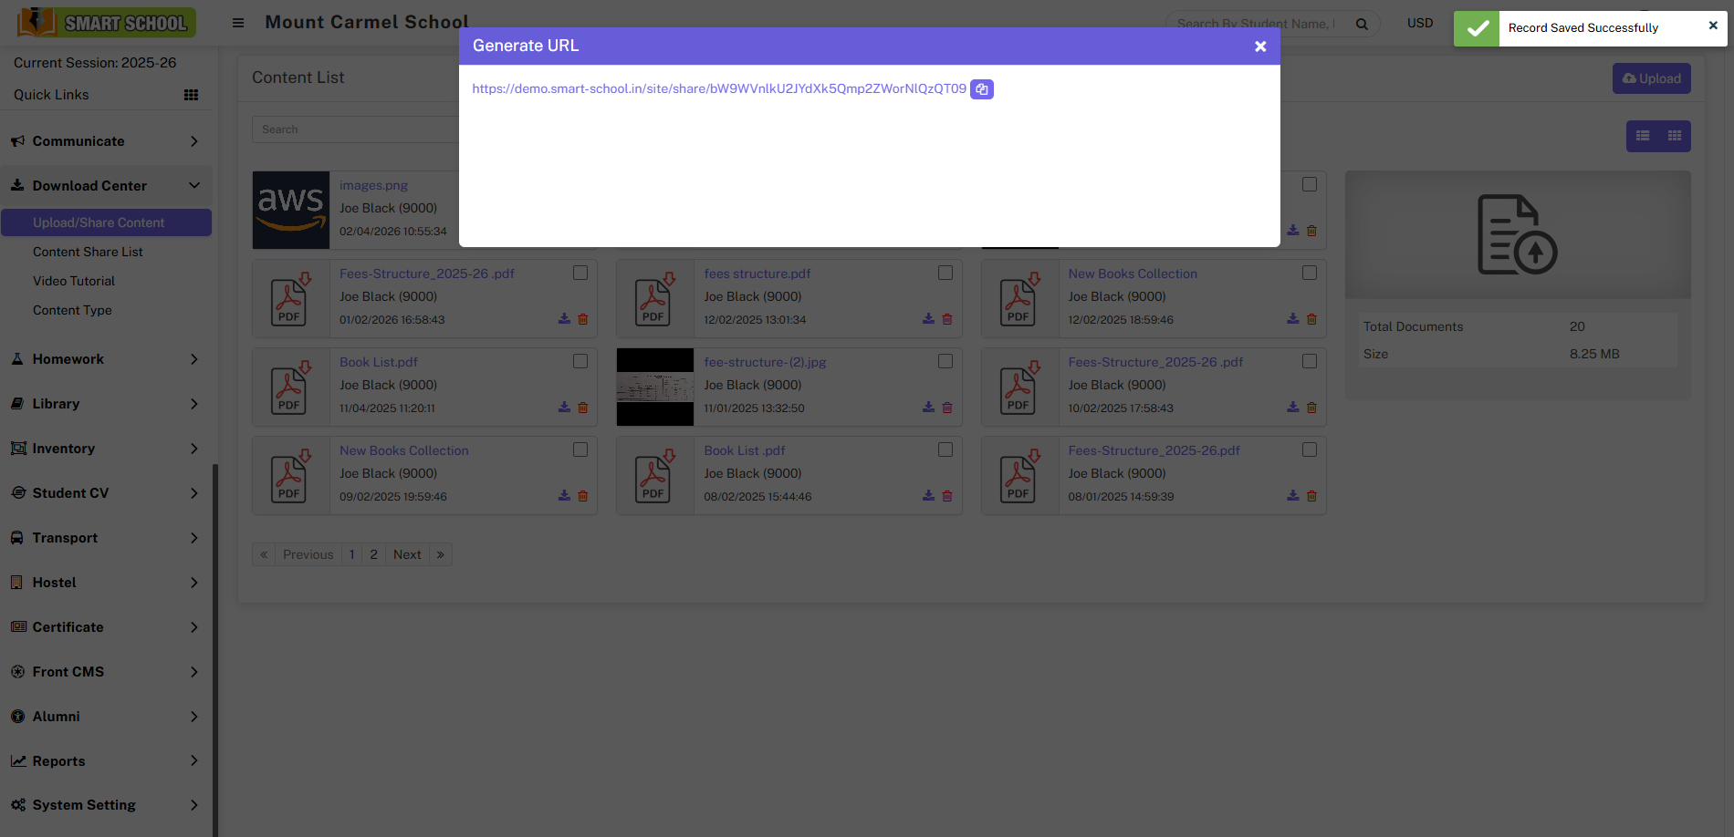Download the fee-structure-(2).jpg file
This screenshot has width=1734, height=837.
point(928,408)
